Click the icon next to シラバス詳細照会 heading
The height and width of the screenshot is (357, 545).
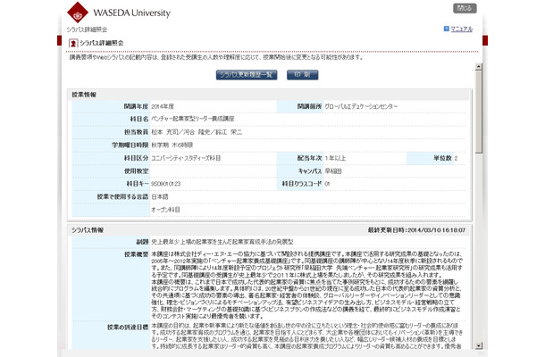(x=73, y=43)
